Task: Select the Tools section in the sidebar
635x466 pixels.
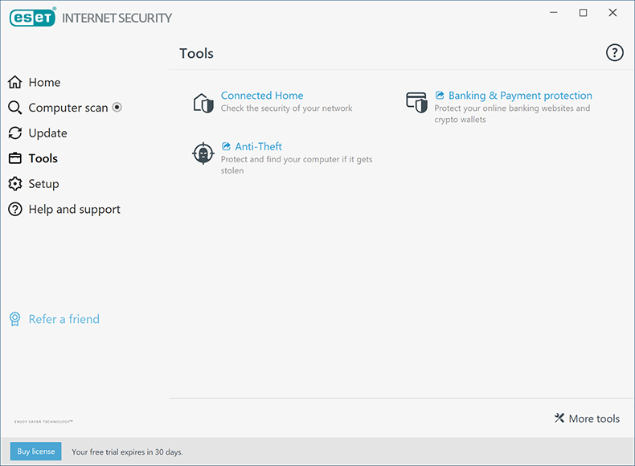Action: [43, 158]
